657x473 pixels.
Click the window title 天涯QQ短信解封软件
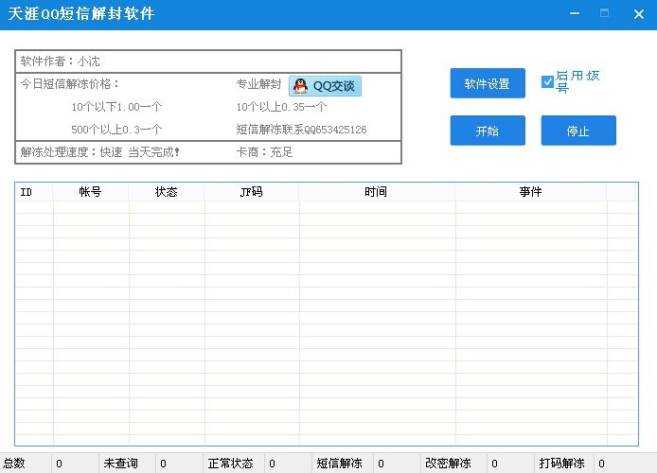(x=81, y=14)
